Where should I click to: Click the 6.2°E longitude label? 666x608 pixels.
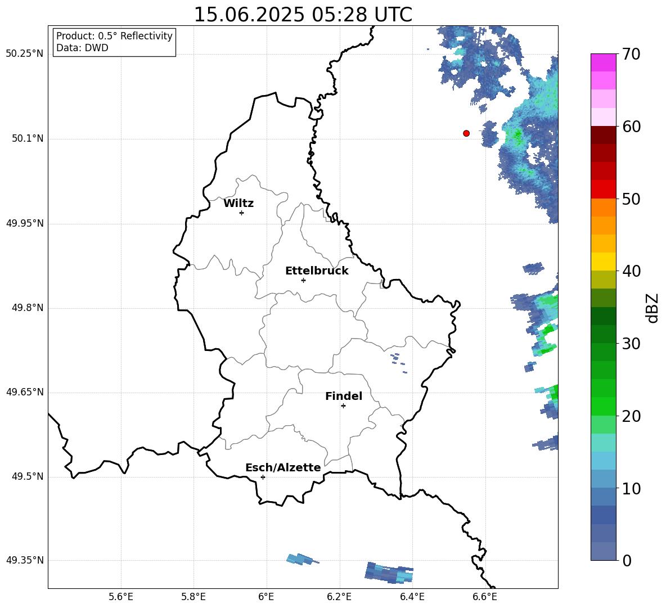tap(339, 597)
